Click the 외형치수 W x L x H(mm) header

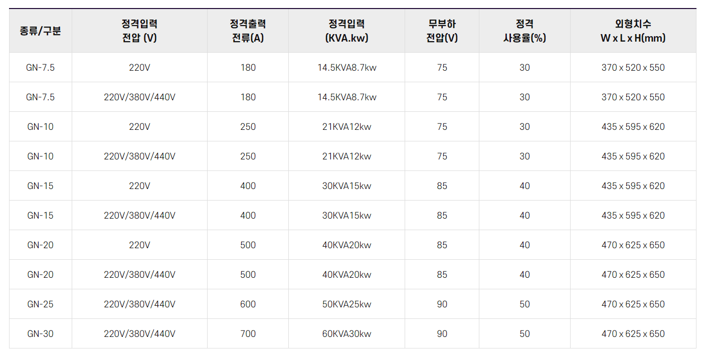tap(633, 31)
